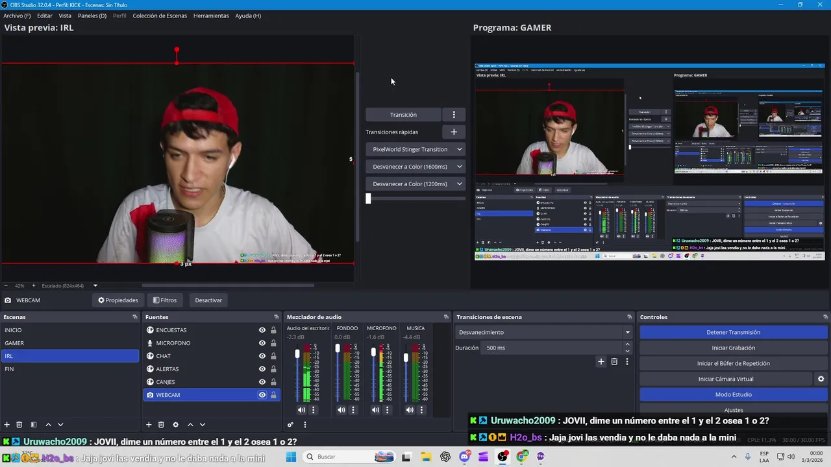
Task: Open Transición options three dots
Action: [454, 115]
